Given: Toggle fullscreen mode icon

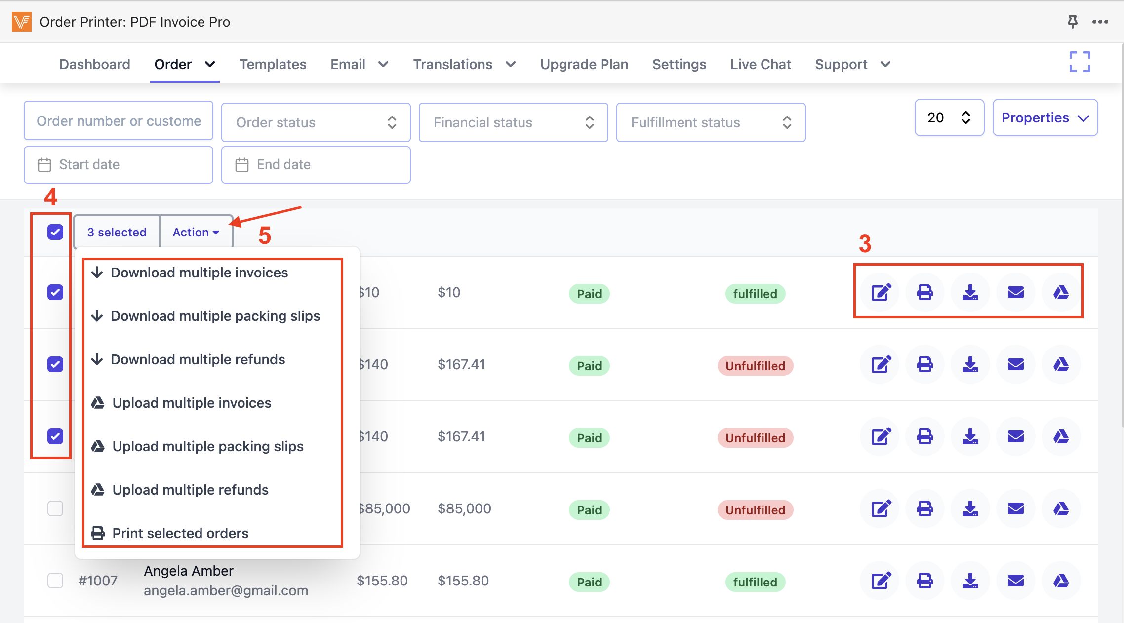Looking at the screenshot, I should click(1080, 62).
